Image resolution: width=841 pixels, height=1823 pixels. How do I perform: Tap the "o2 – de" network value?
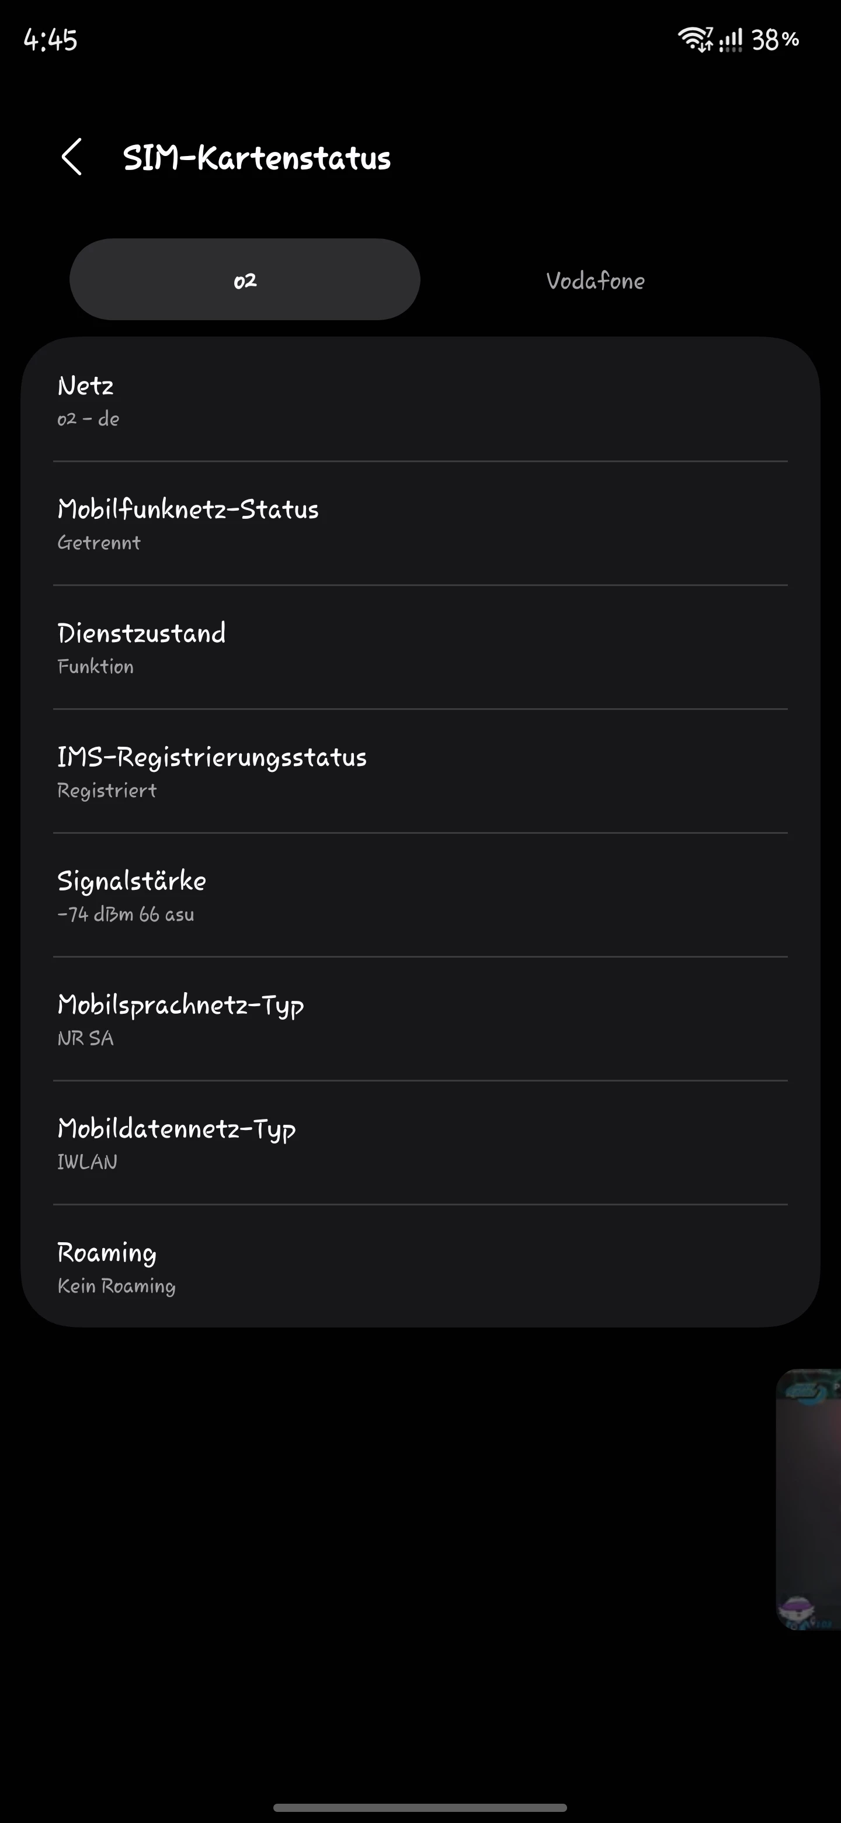pyautogui.click(x=88, y=419)
